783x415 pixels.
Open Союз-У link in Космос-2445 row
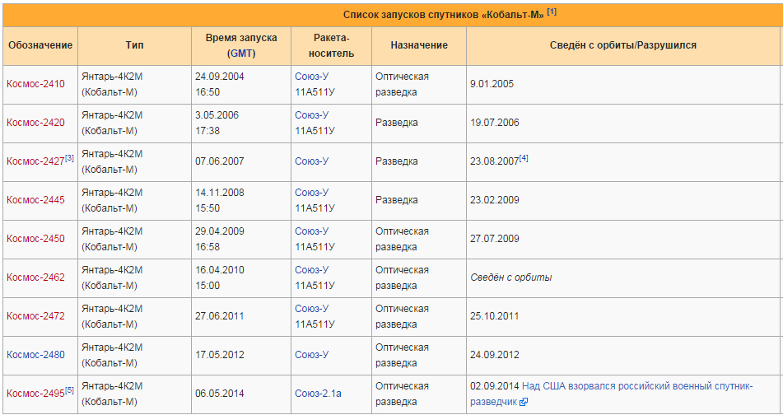(x=311, y=193)
